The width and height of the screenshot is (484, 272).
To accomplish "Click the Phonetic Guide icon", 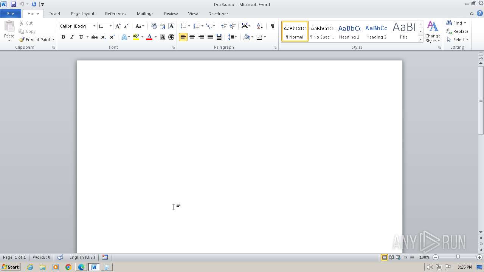I will point(163,26).
